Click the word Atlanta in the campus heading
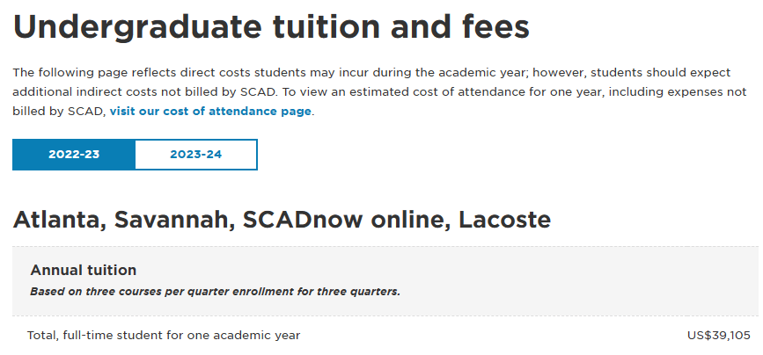Viewport: 763px width, 355px height. point(57,220)
